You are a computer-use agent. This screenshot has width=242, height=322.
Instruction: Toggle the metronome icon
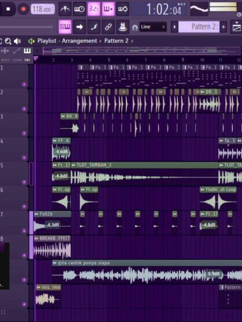pyautogui.click(x=65, y=9)
